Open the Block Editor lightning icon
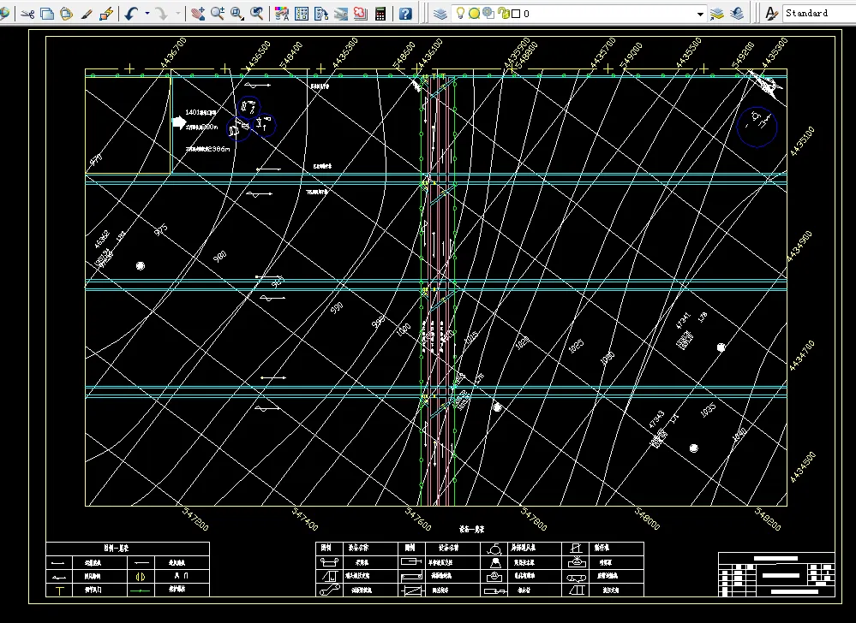This screenshot has height=623, width=856. [x=106, y=14]
